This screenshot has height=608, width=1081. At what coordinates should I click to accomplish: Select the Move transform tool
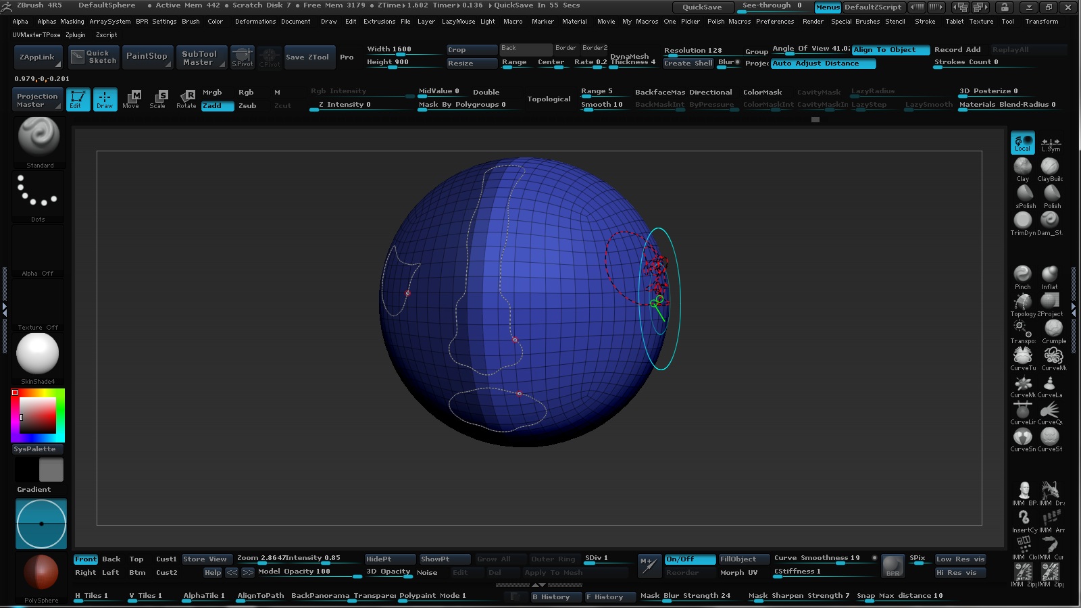click(x=131, y=99)
